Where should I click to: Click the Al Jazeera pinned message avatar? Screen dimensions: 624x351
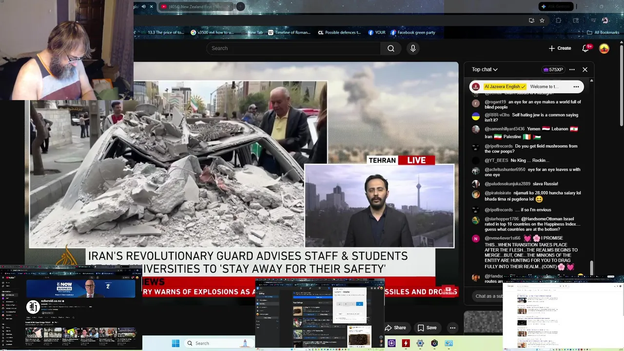pyautogui.click(x=476, y=87)
